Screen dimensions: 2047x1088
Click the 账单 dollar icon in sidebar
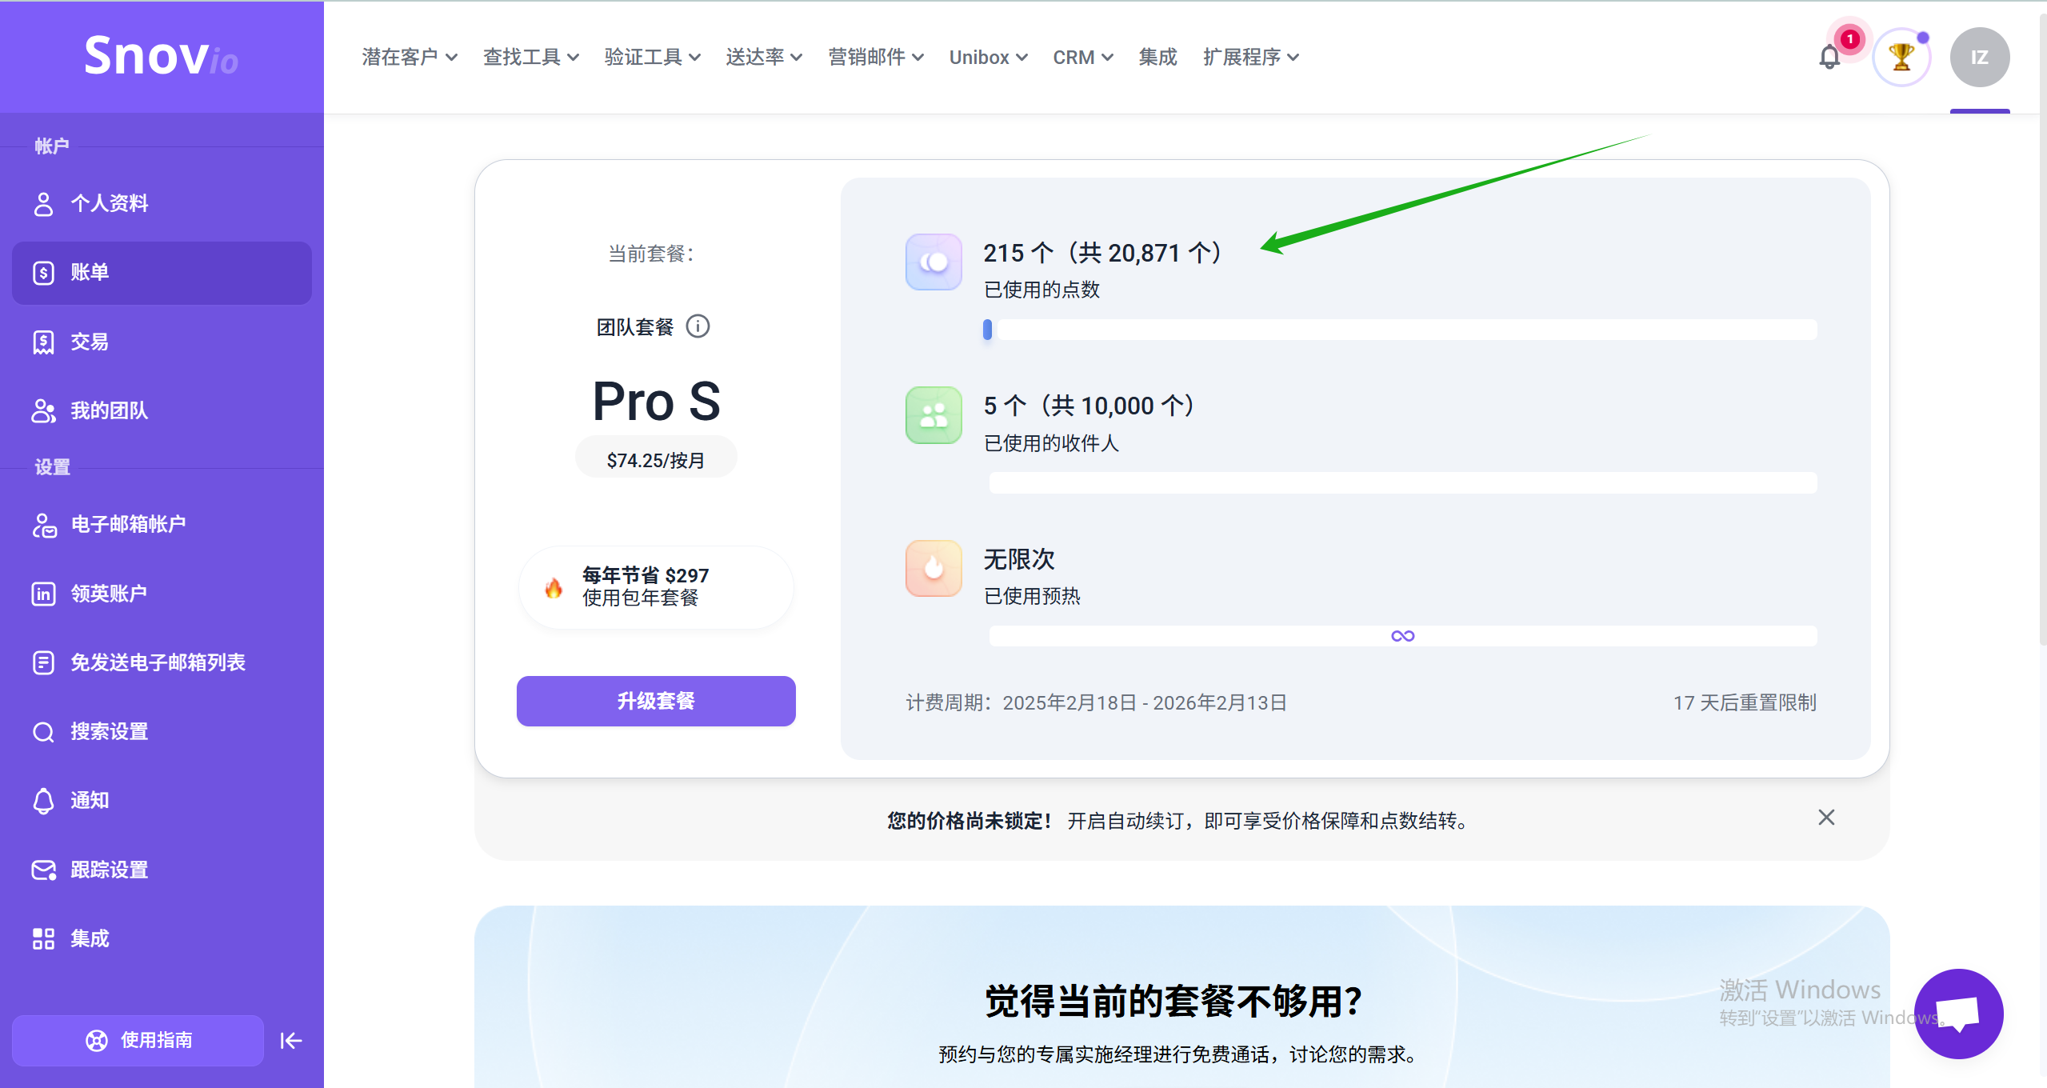[43, 273]
